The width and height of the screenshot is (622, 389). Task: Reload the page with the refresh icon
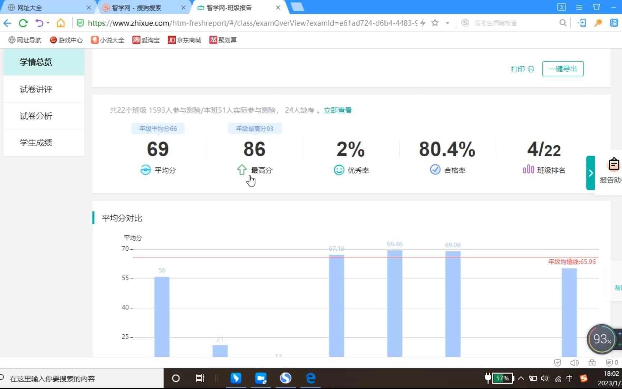23,23
